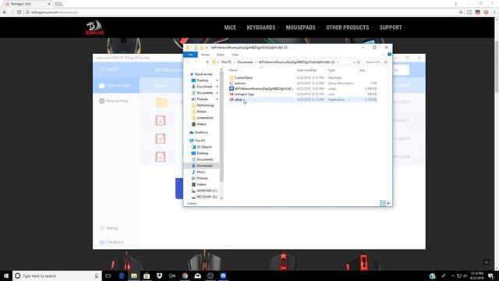Click Downloads in address breadcrumb

(x=245, y=62)
